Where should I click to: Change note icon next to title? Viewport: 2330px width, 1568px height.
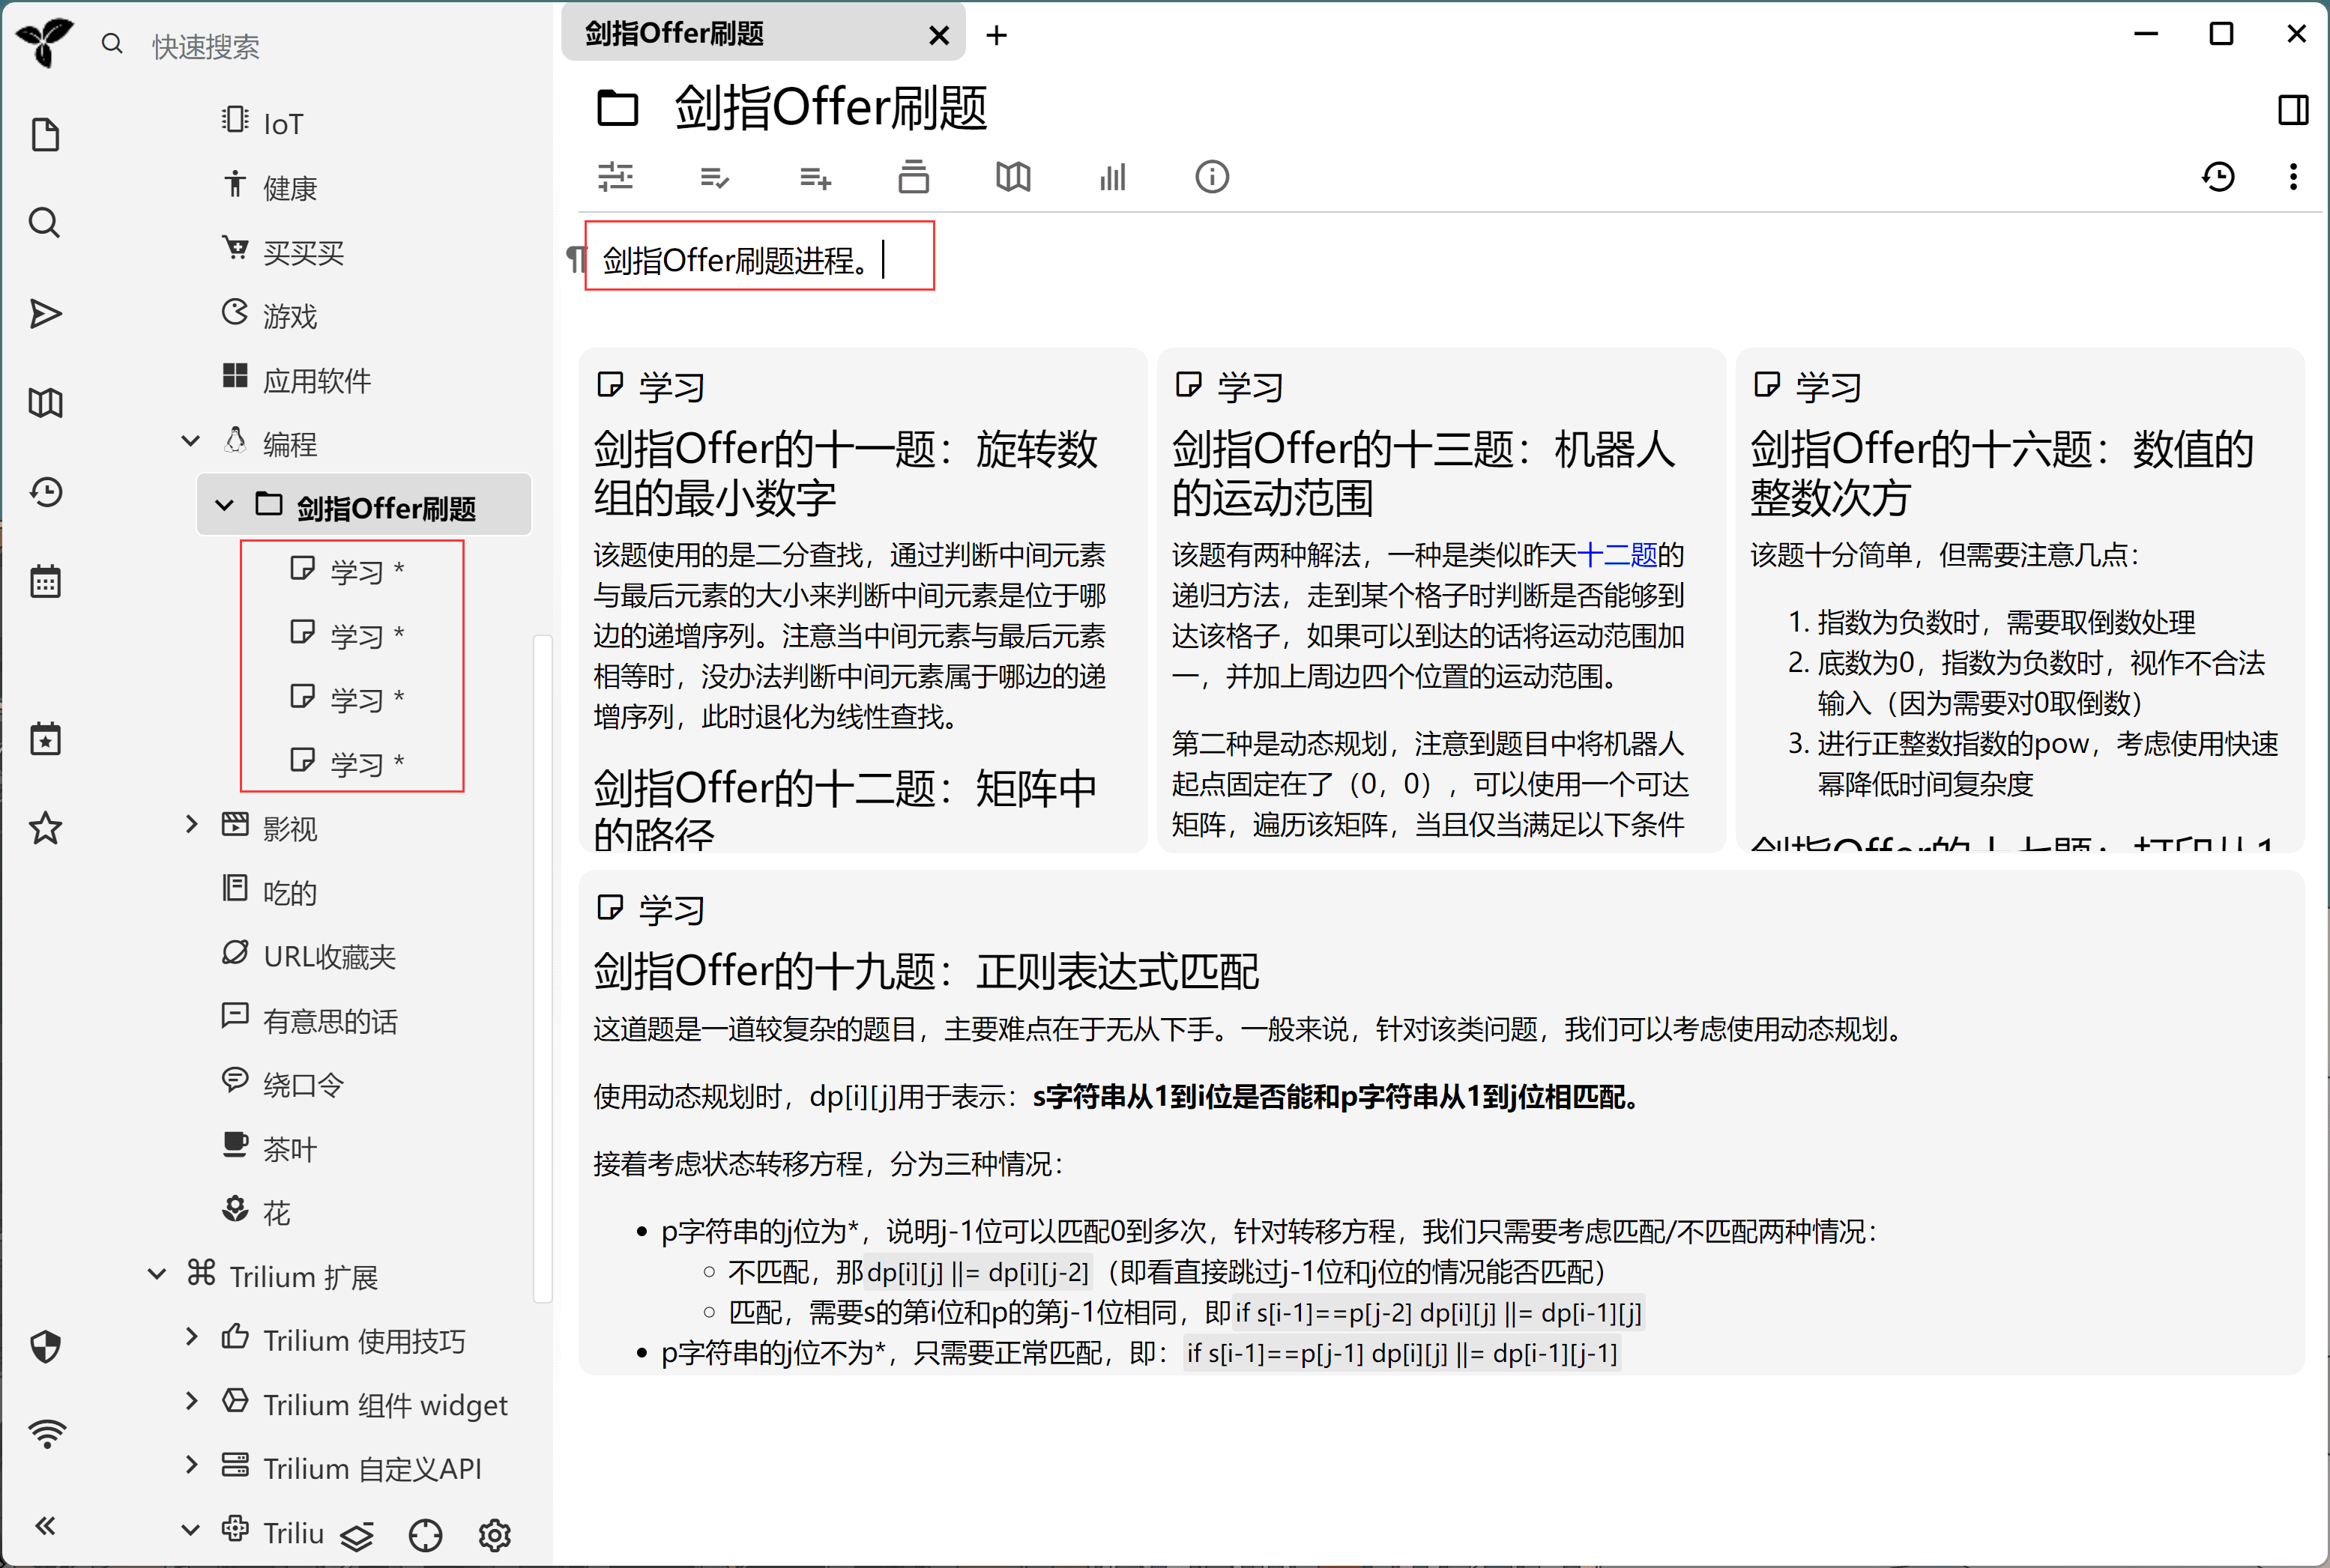click(618, 107)
